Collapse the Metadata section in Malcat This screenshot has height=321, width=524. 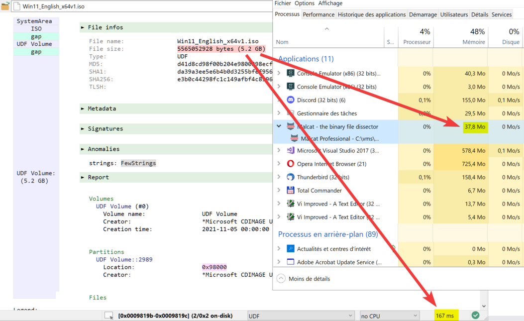[82, 108]
